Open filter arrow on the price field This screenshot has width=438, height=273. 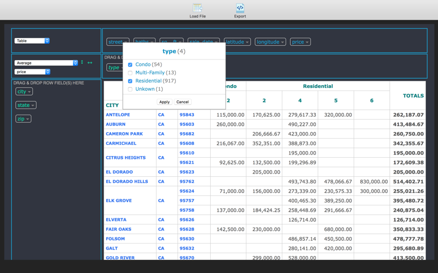[x=307, y=43]
